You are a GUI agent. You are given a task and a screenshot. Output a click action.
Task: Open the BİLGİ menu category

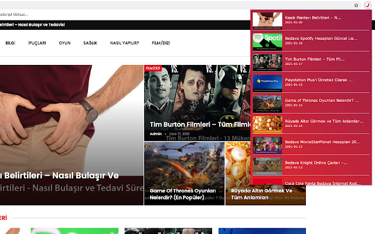[11, 43]
